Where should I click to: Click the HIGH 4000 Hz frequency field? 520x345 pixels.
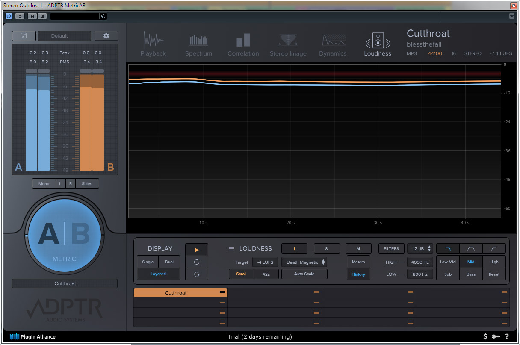tap(420, 262)
